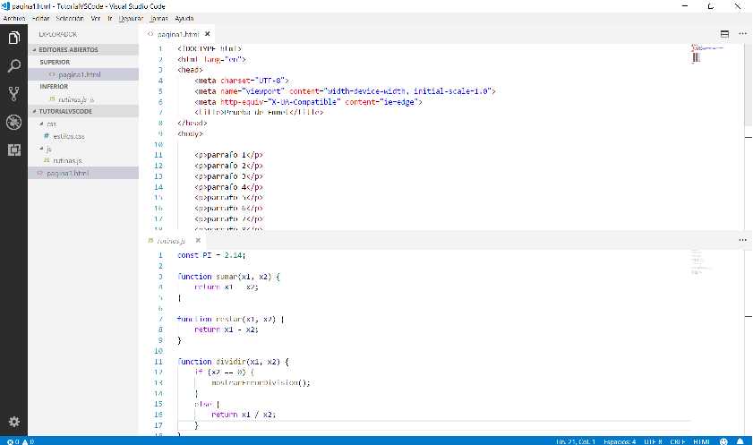Toggle the editor group layout icon
Viewport: 753px width, 445px height.
point(724,34)
